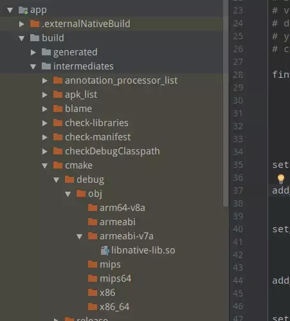This screenshot has height=321, width=290.
Task: Select the x86 folder label
Action: [107, 293]
